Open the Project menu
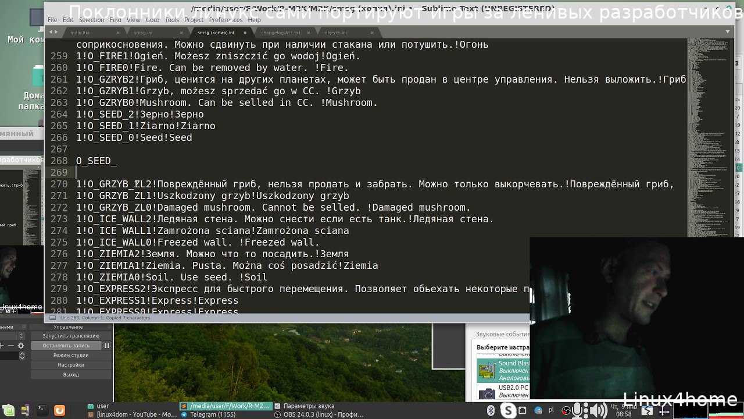Viewport: 744px width, 419px height. coord(194,20)
